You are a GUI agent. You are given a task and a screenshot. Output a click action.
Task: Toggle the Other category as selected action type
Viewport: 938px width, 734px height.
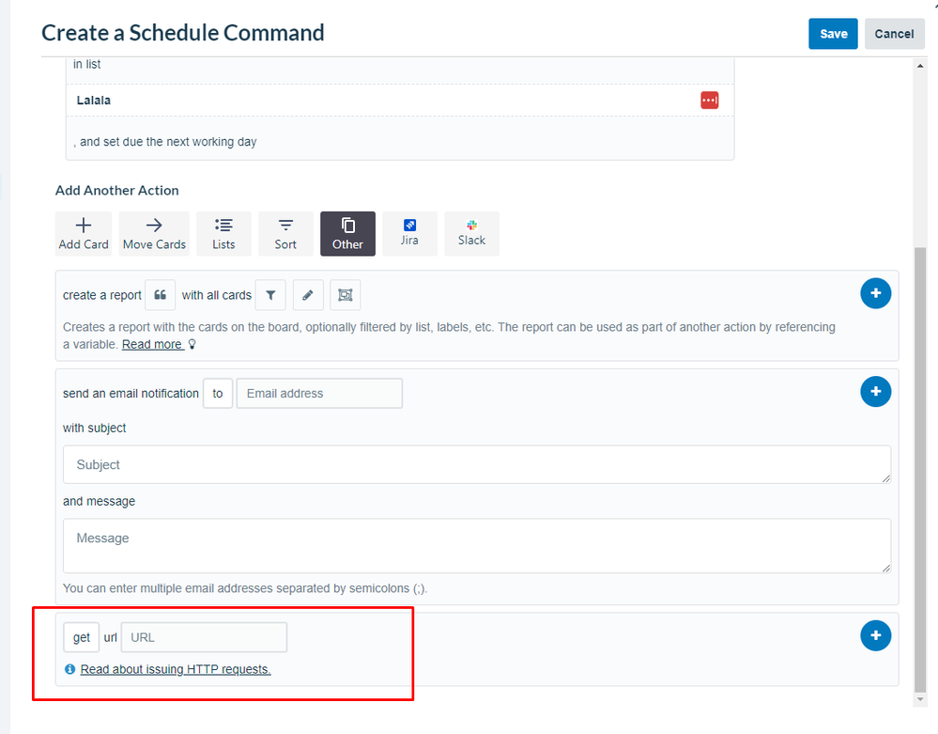347,233
